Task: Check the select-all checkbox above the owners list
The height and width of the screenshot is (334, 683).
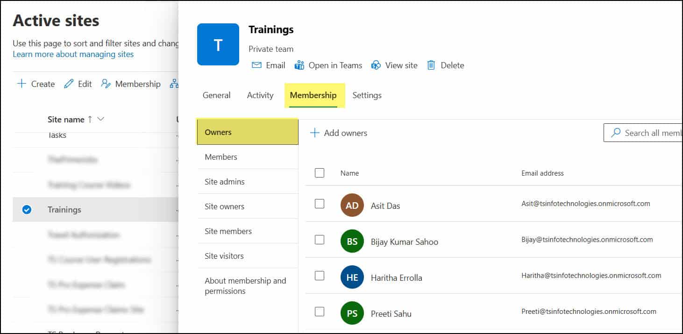Action: (x=319, y=172)
